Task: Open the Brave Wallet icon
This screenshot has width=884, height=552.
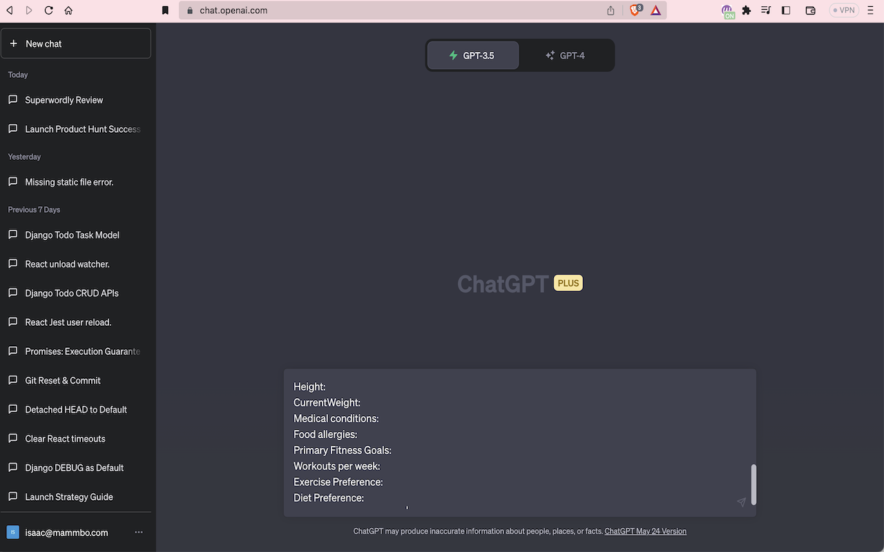Action: point(810,10)
